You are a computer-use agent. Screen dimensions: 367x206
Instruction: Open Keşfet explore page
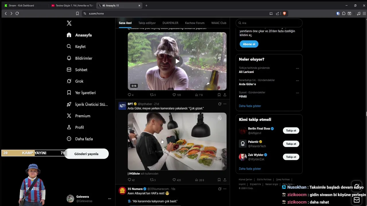[x=76, y=47]
